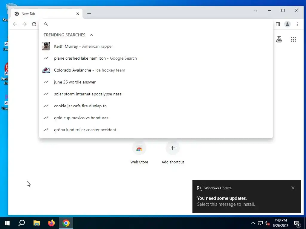Open the Search Labs flask icon
This screenshot has height=229, width=306.
click(279, 40)
